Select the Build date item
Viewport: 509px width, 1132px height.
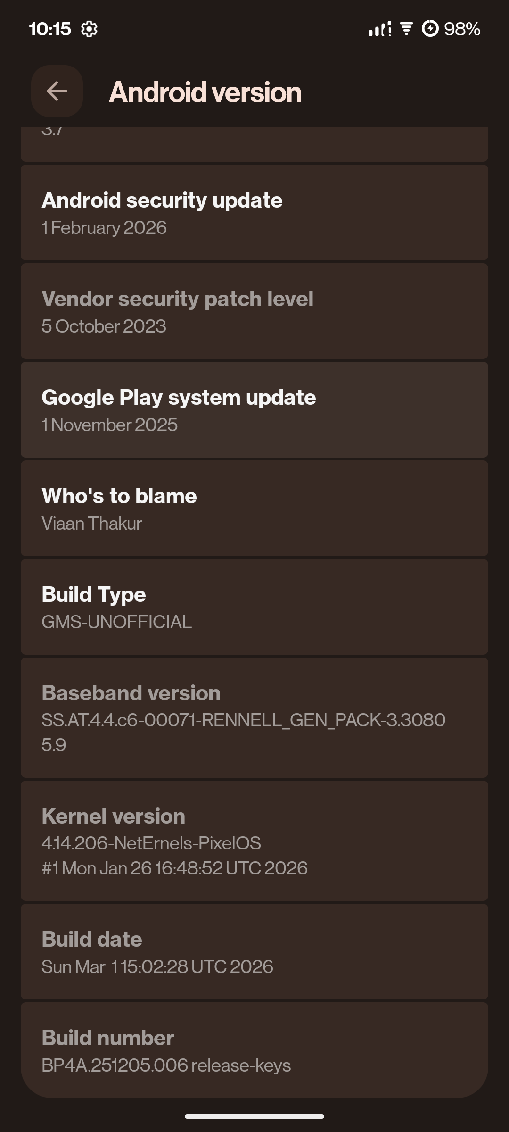point(254,951)
